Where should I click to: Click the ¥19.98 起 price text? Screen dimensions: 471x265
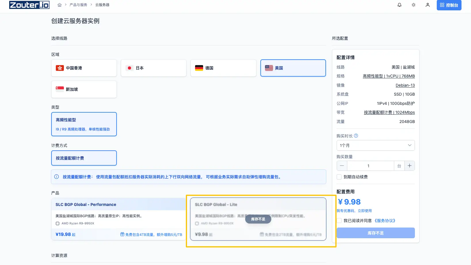coord(66,234)
